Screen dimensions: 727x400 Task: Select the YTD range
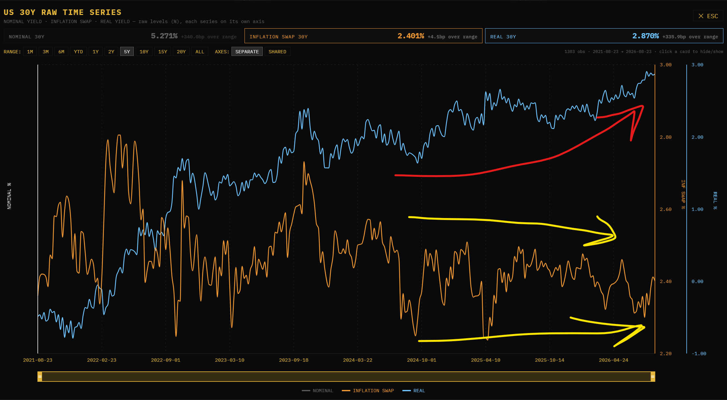(78, 52)
